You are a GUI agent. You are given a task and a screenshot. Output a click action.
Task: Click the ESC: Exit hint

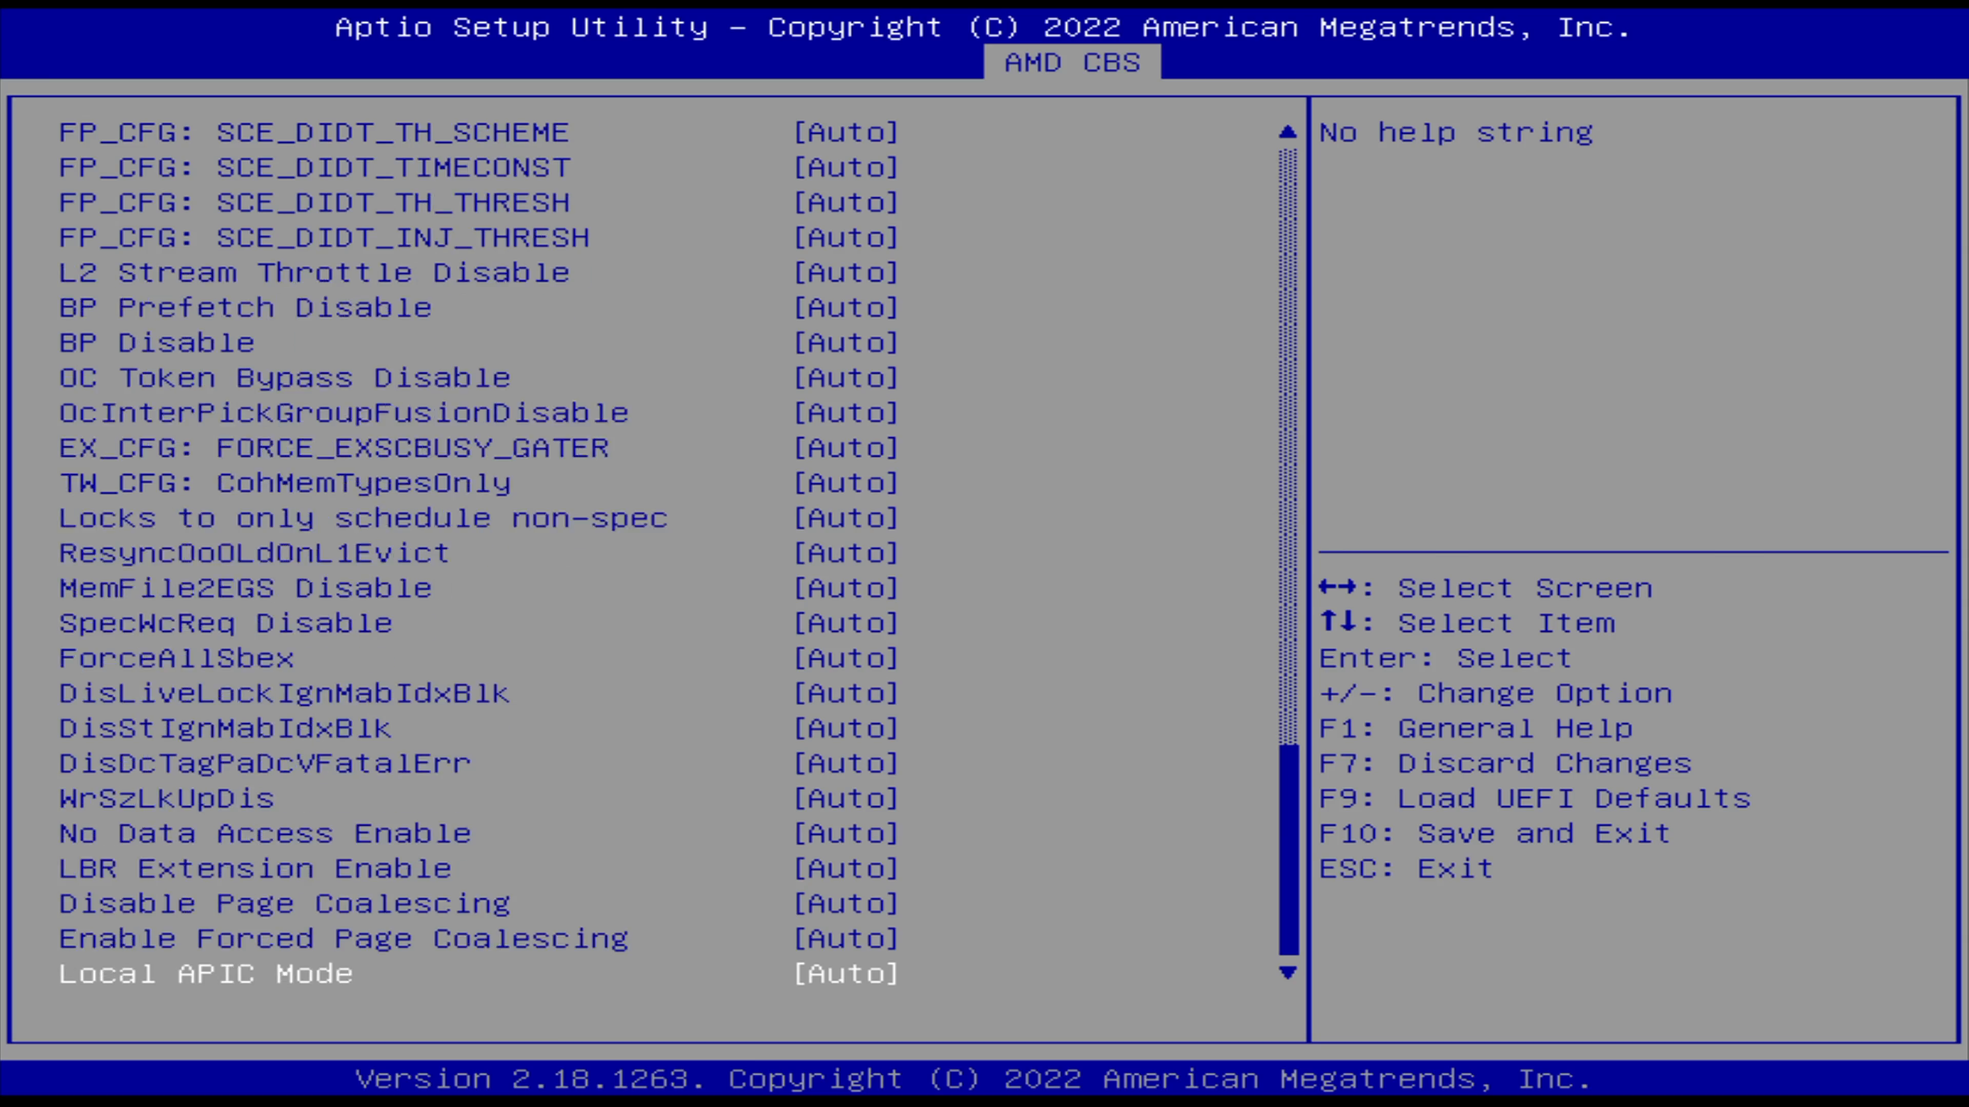tap(1407, 869)
